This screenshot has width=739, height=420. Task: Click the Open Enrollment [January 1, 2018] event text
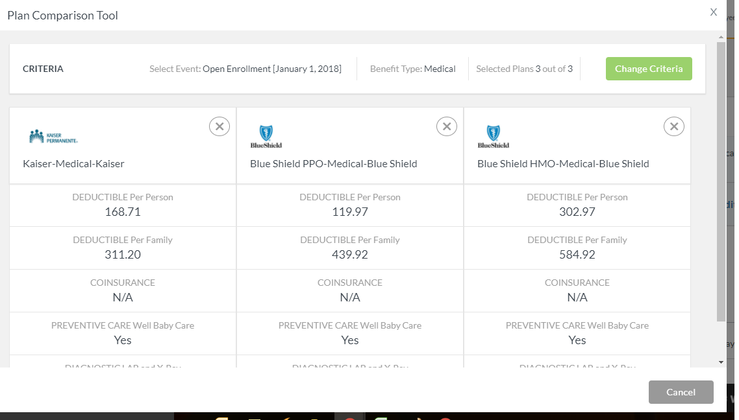click(x=271, y=69)
